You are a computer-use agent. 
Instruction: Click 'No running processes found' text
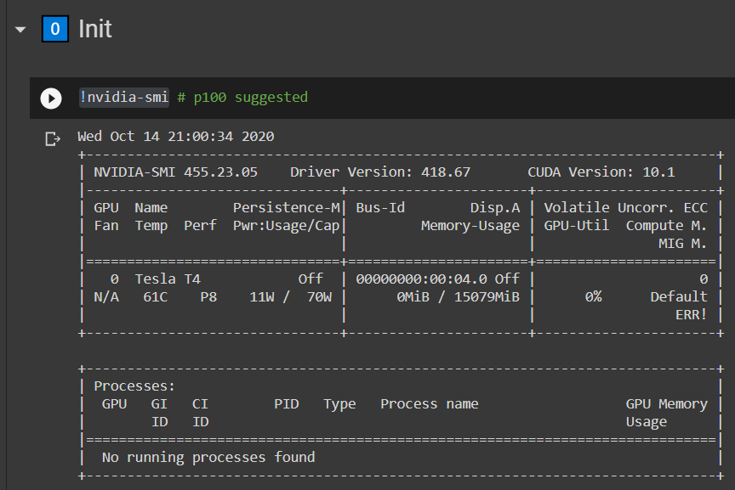[208, 457]
